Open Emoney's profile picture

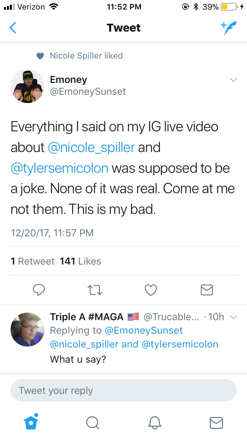coord(28,86)
